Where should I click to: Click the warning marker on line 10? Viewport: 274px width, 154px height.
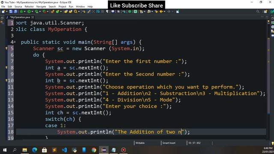(6, 80)
